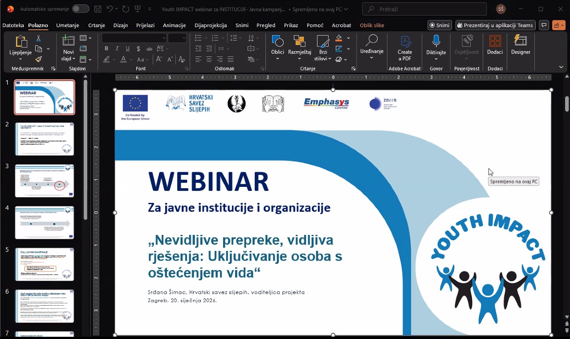
Task: Activate the Diktirajte dictation microphone
Action: 436,44
